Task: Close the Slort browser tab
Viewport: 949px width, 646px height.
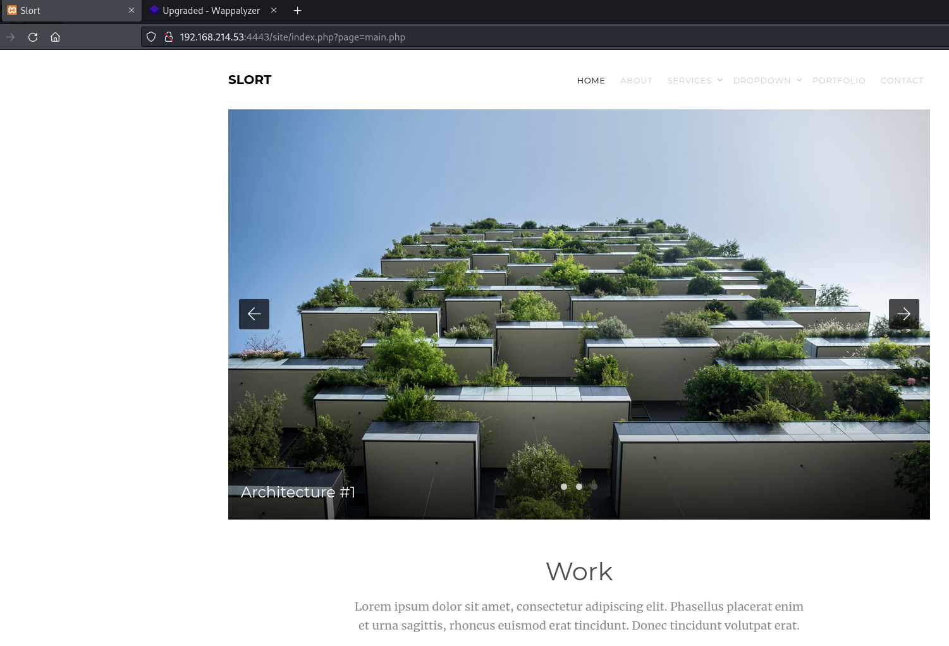Action: 132,11
